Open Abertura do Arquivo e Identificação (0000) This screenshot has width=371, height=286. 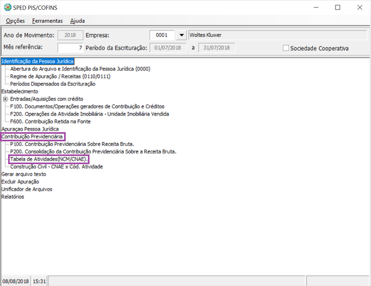(x=80, y=69)
